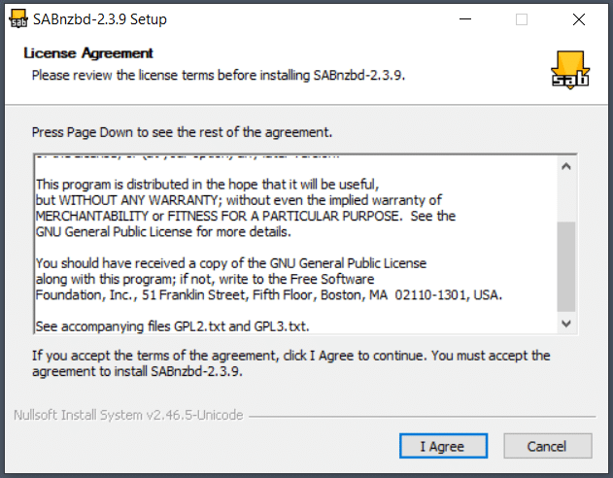613x478 pixels.
Task: Click the license scrollbar down arrow
Action: [x=566, y=324]
